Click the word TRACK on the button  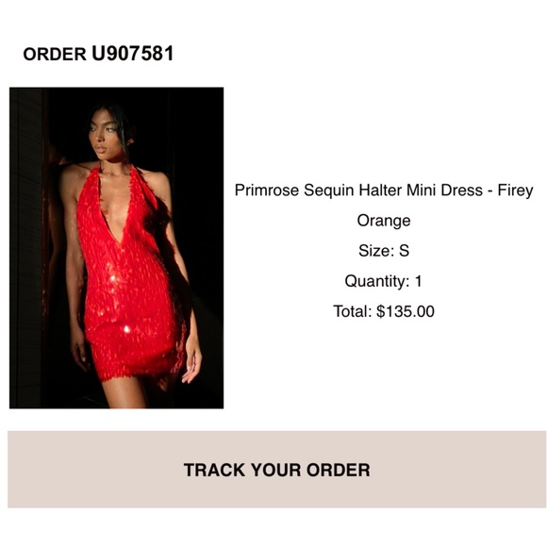click(x=214, y=470)
